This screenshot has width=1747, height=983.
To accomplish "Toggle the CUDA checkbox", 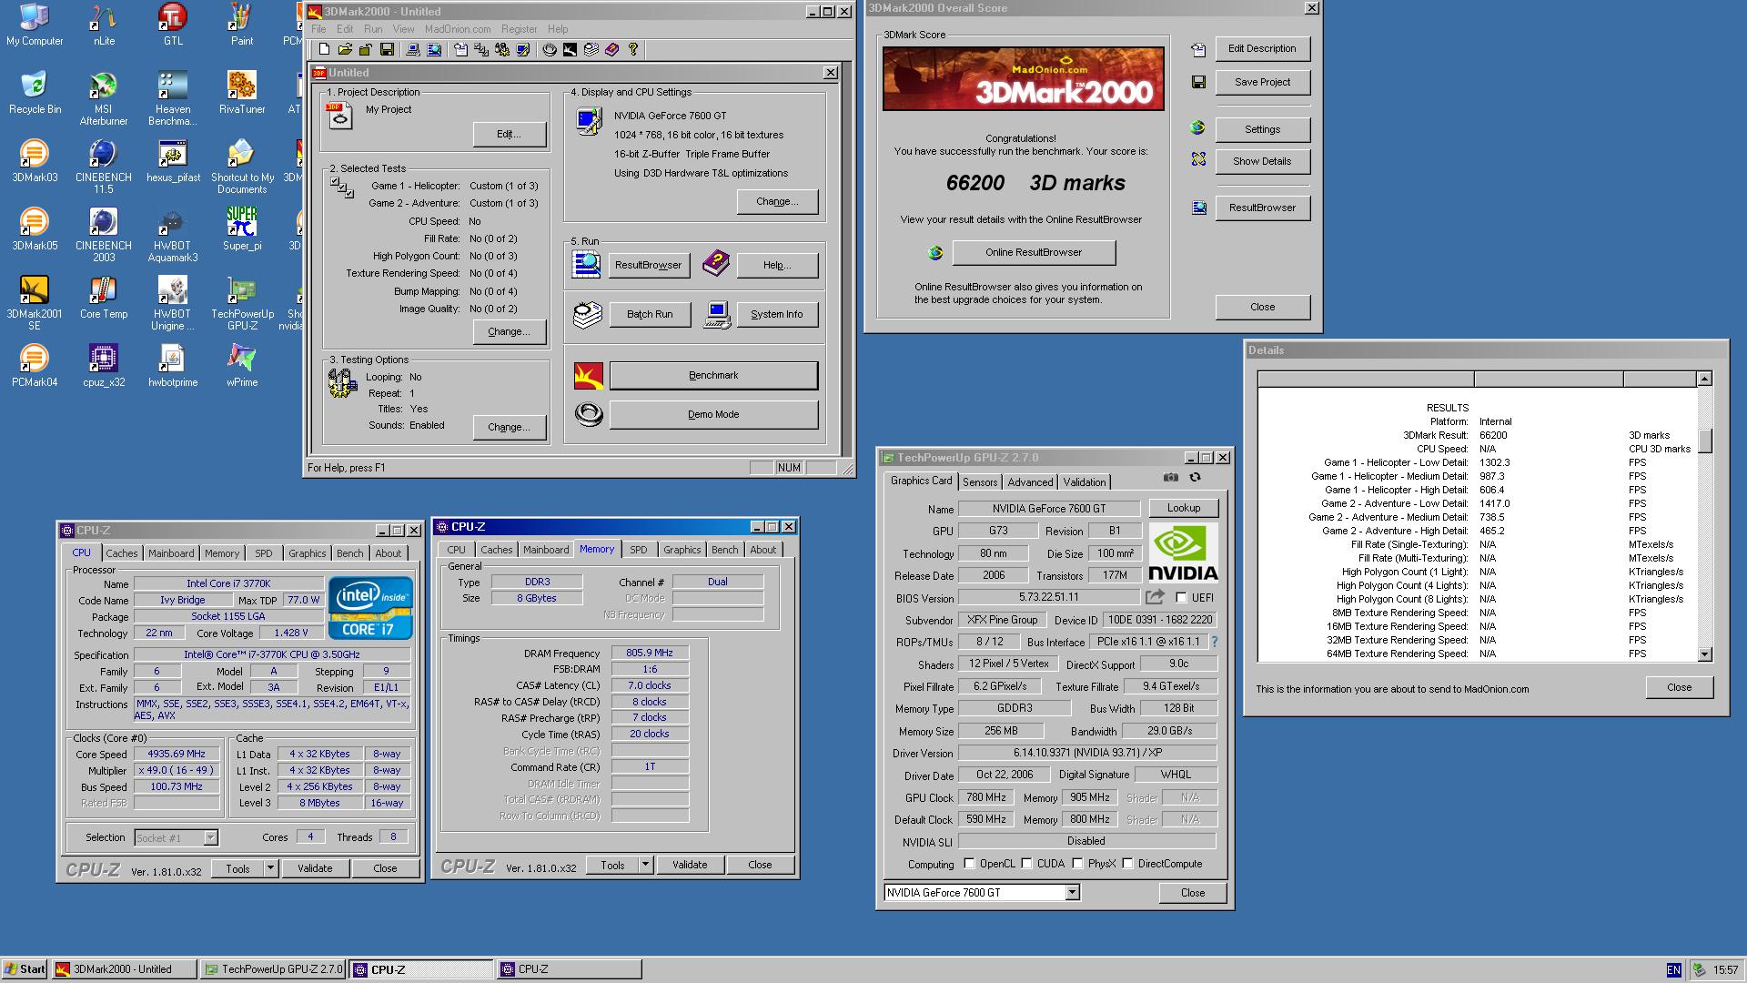I will pos(1026,864).
